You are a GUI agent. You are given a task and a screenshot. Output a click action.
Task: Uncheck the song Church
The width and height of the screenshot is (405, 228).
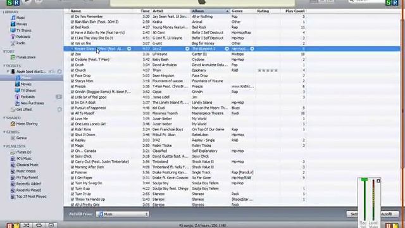click(72, 70)
